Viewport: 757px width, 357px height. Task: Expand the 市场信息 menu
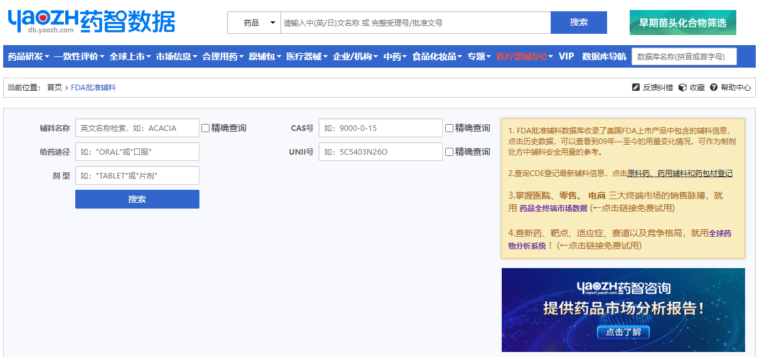[x=176, y=56]
